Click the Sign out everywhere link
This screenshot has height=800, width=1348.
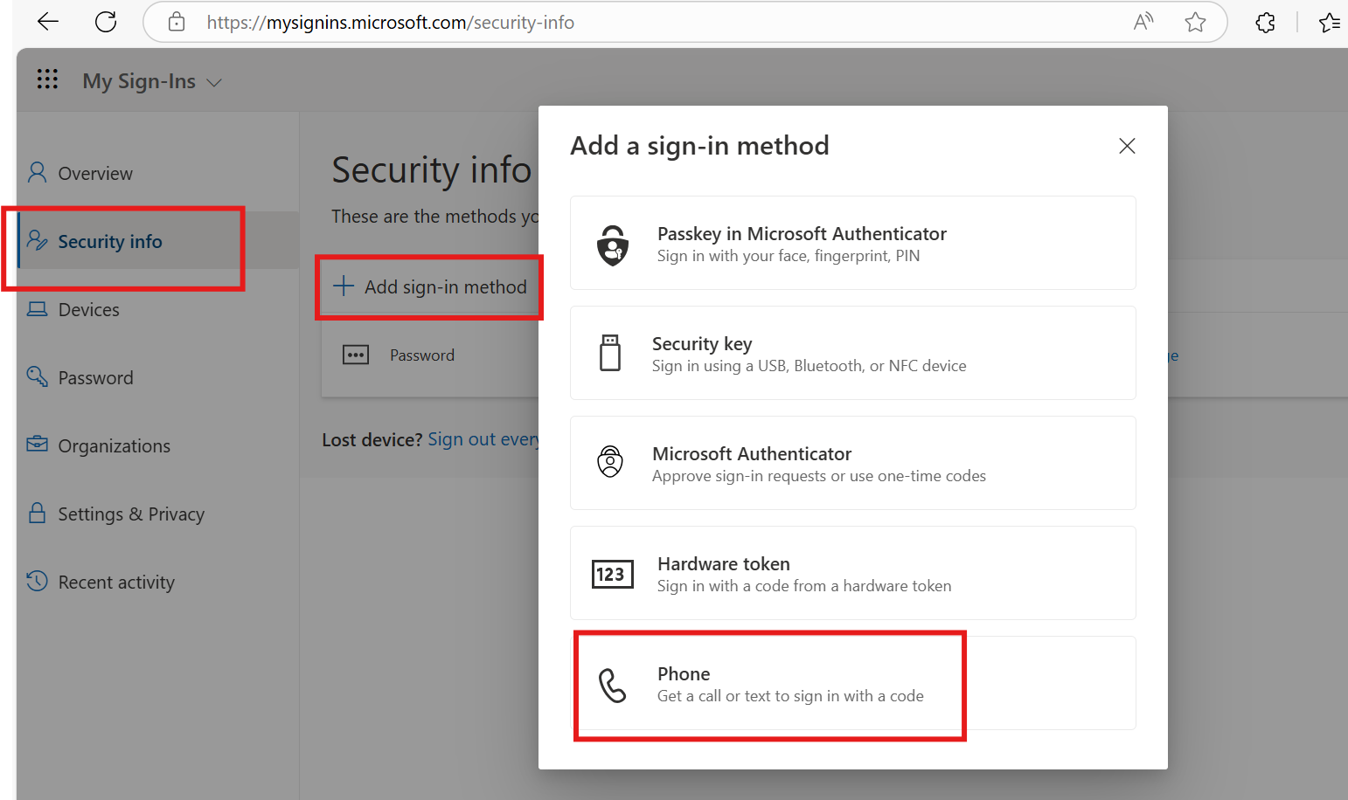pos(483,438)
